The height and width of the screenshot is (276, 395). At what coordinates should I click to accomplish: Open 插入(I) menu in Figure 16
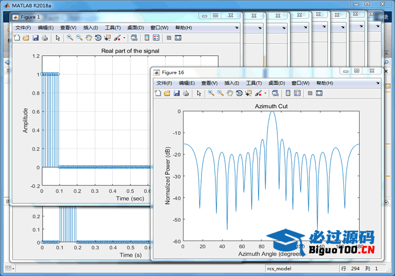[232, 83]
